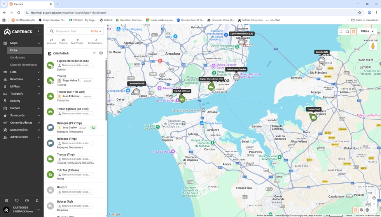Image resolution: width=381 pixels, height=217 pixels.
Task: Click the Cartrack logo in sidebar header
Action: click(x=18, y=31)
